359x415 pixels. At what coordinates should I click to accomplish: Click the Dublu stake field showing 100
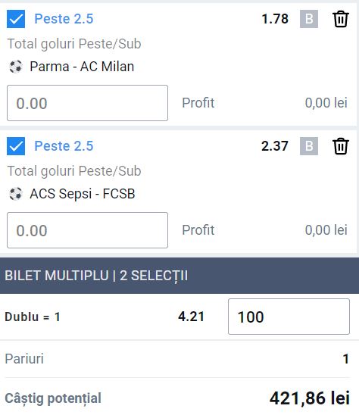pyautogui.click(x=289, y=317)
